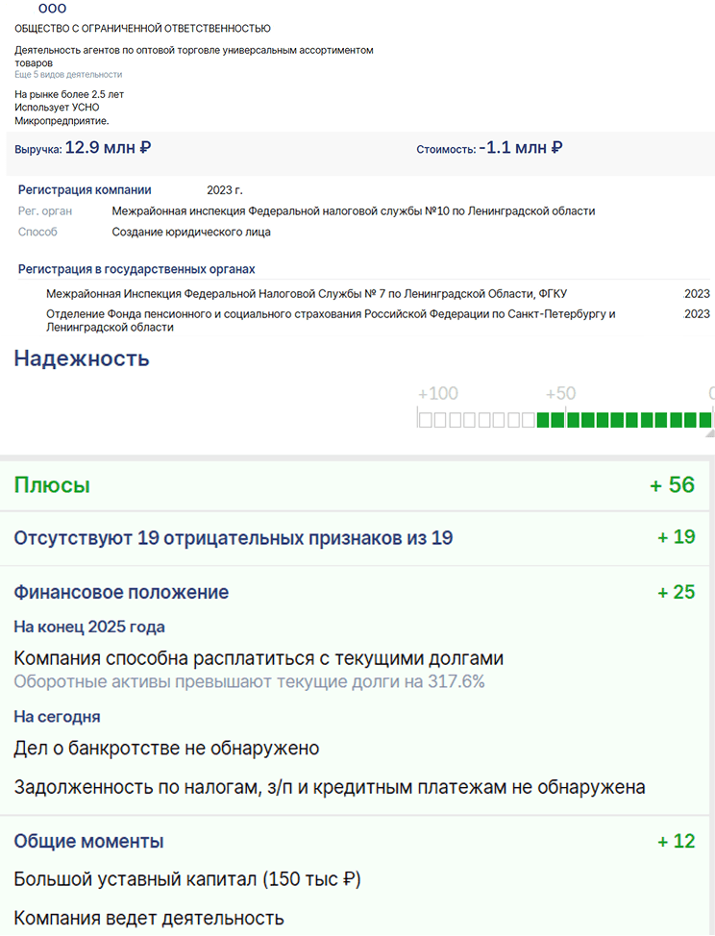715x936 pixels.
Task: Click the "+ 19" score value
Action: tap(677, 537)
